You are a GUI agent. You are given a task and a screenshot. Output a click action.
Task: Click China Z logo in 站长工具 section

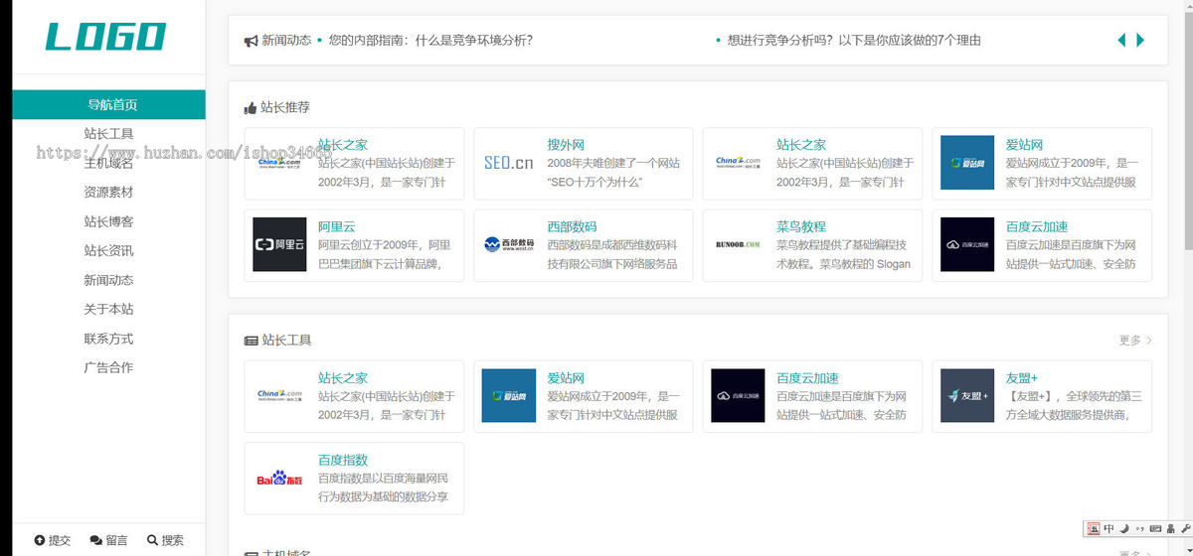pos(279,395)
